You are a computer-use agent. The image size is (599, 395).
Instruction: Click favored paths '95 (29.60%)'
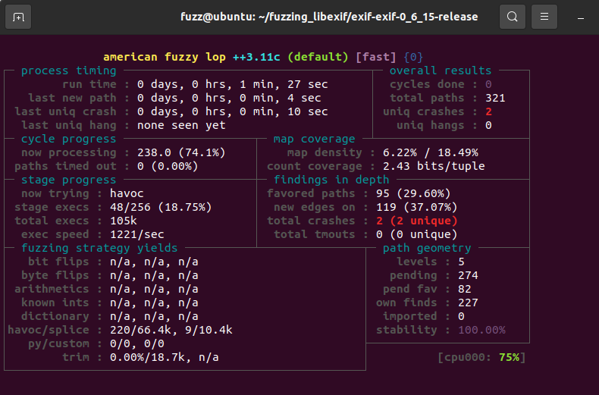point(413,193)
